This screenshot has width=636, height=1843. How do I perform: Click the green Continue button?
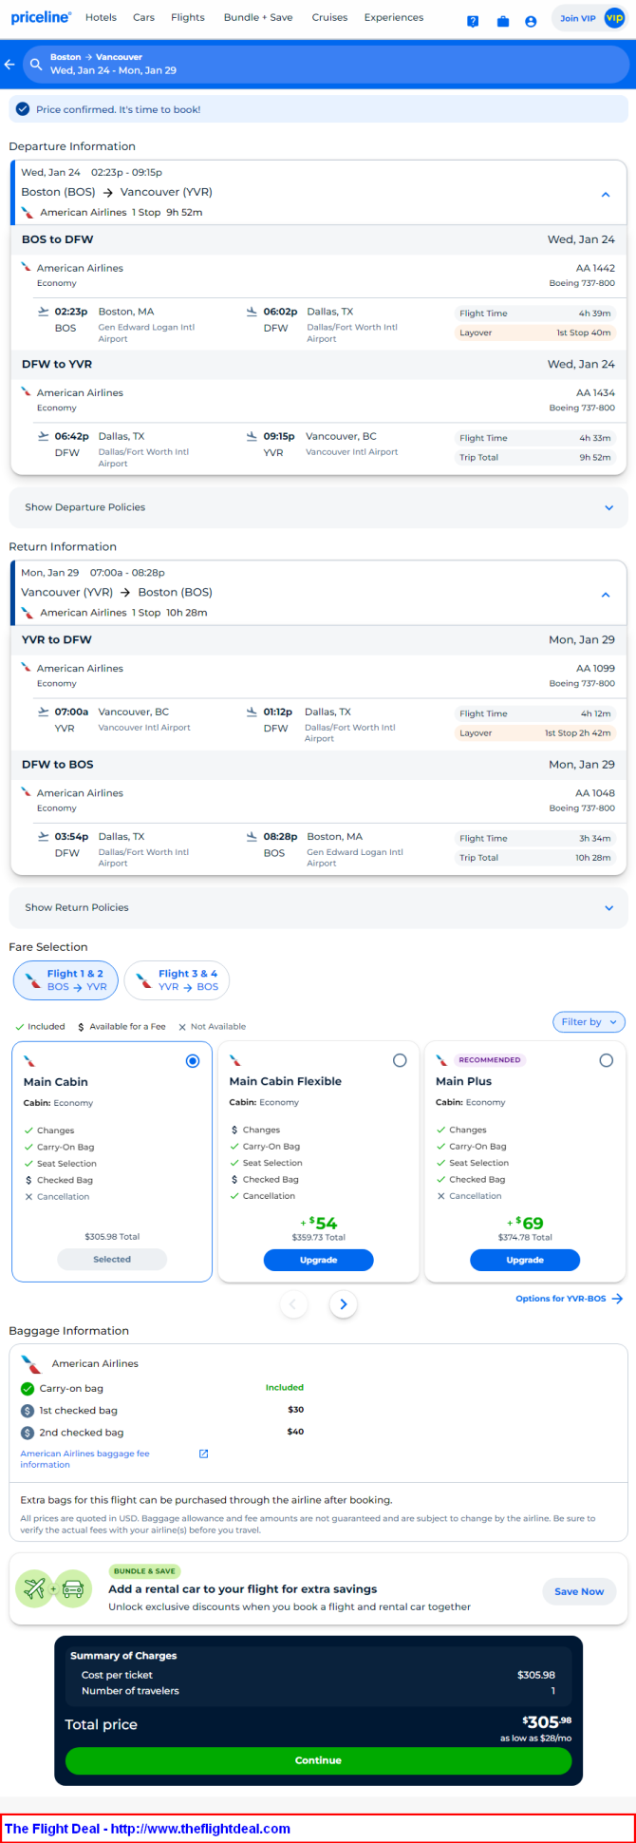[318, 1760]
